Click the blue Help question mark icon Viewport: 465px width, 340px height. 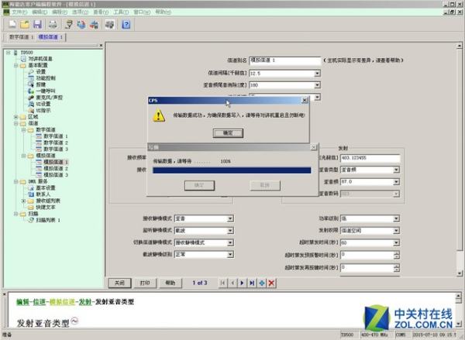[126, 25]
